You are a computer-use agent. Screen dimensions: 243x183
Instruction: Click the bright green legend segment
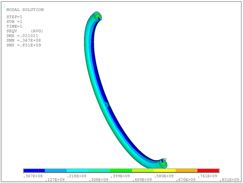pos(121,171)
